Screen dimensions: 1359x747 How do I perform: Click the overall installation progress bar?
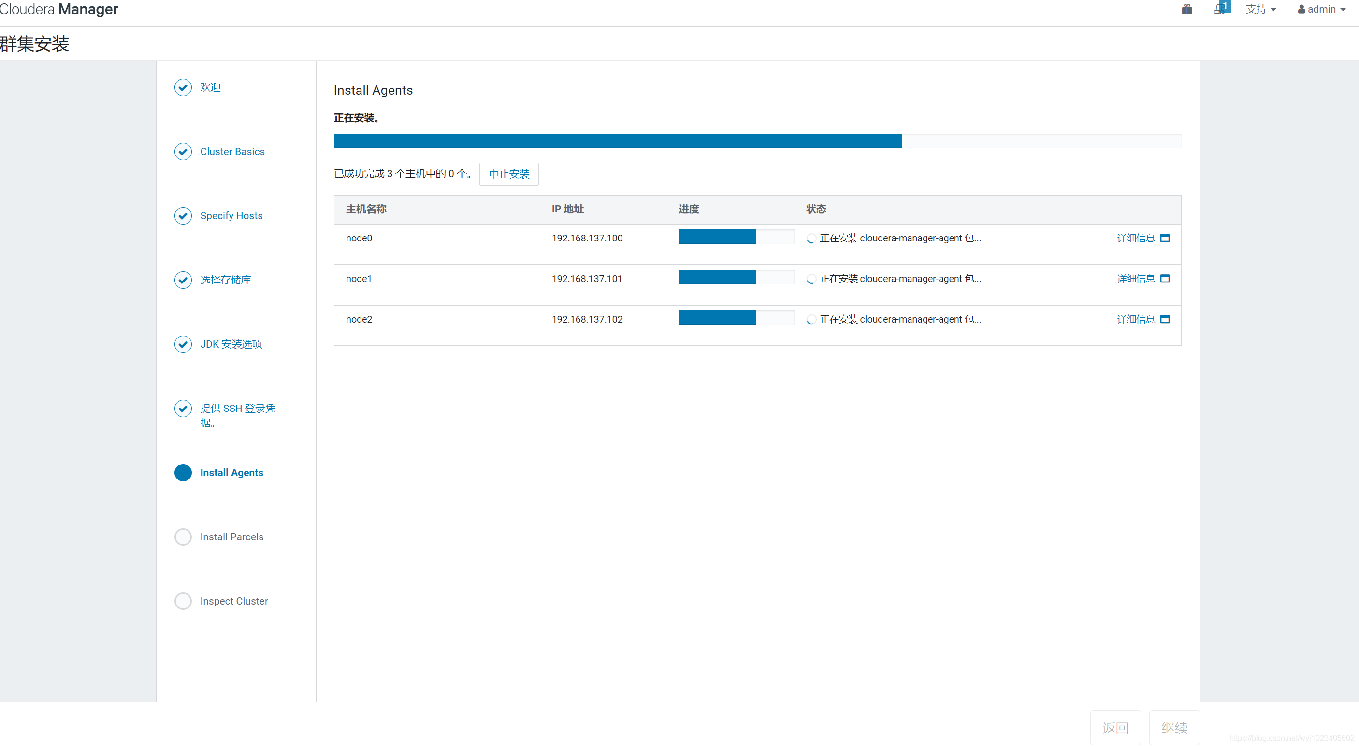[x=757, y=141]
